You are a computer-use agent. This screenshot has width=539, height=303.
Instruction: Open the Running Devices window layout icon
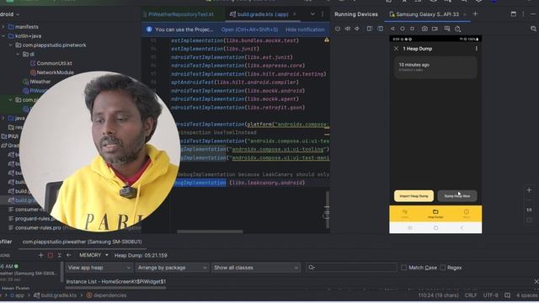click(x=513, y=14)
